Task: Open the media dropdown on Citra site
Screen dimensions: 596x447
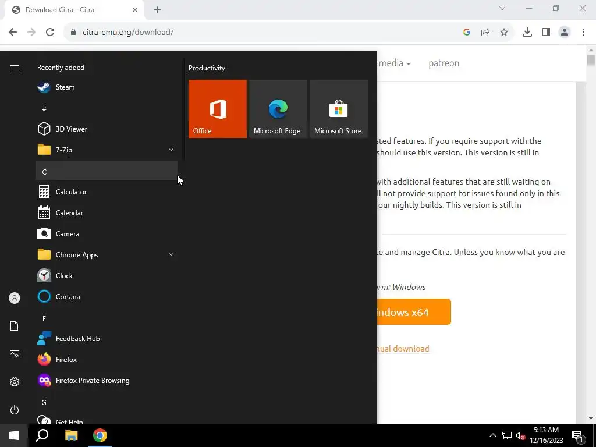Action: click(395, 63)
